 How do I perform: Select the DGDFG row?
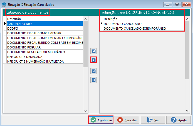[x=45, y=29]
